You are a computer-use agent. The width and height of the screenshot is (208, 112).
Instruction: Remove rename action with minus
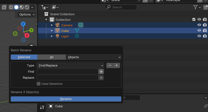coord(110,65)
